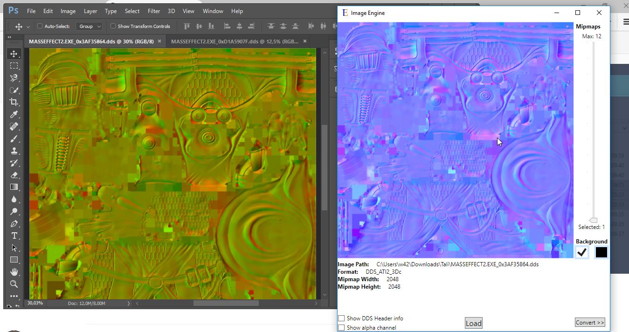
Task: Open the document status info arrow
Action: [x=129, y=303]
